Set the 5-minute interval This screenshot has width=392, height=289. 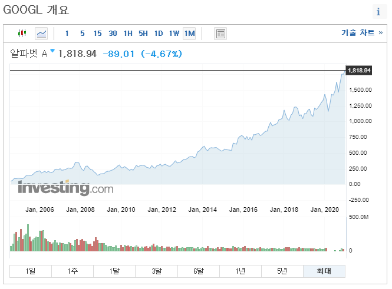coord(82,34)
